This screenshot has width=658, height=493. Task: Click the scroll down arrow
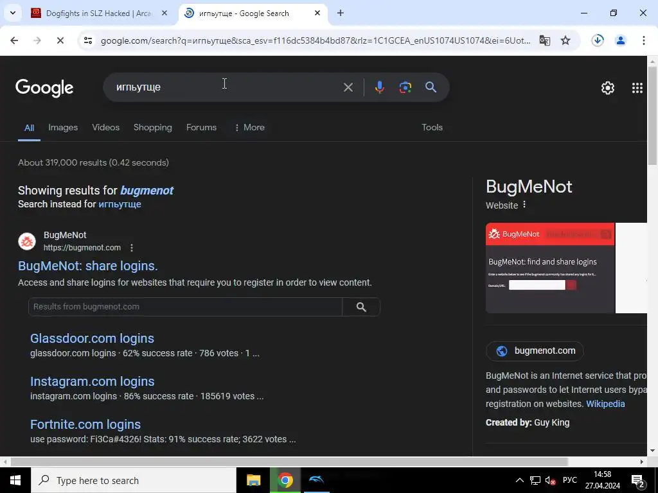coord(652,451)
